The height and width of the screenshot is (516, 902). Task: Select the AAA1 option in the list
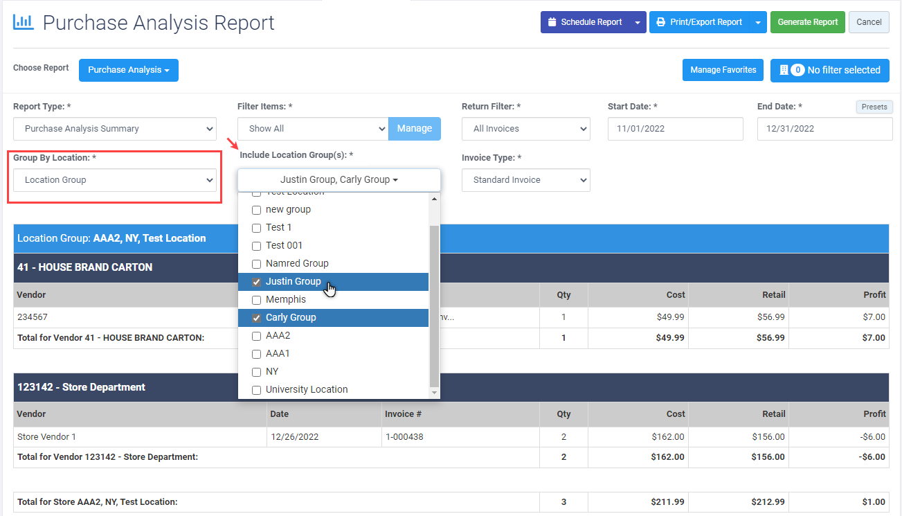(278, 353)
